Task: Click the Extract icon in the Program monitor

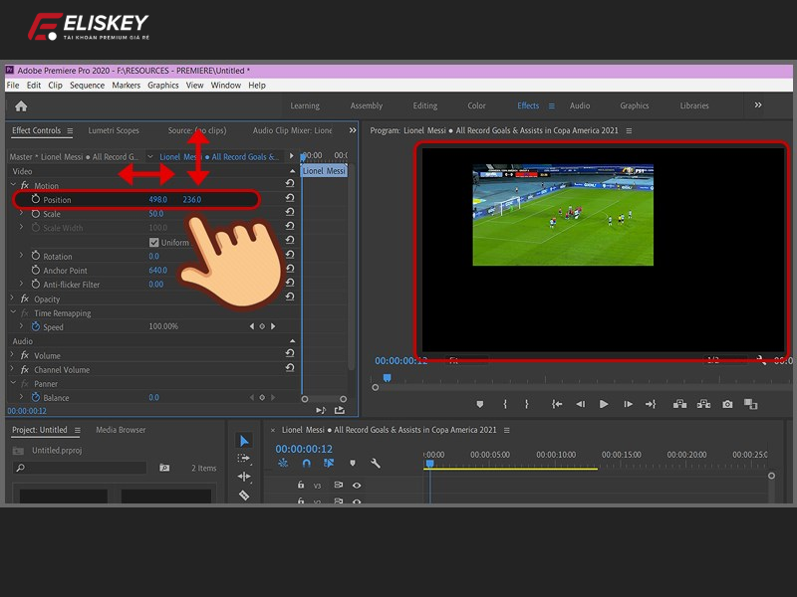Action: (x=703, y=404)
